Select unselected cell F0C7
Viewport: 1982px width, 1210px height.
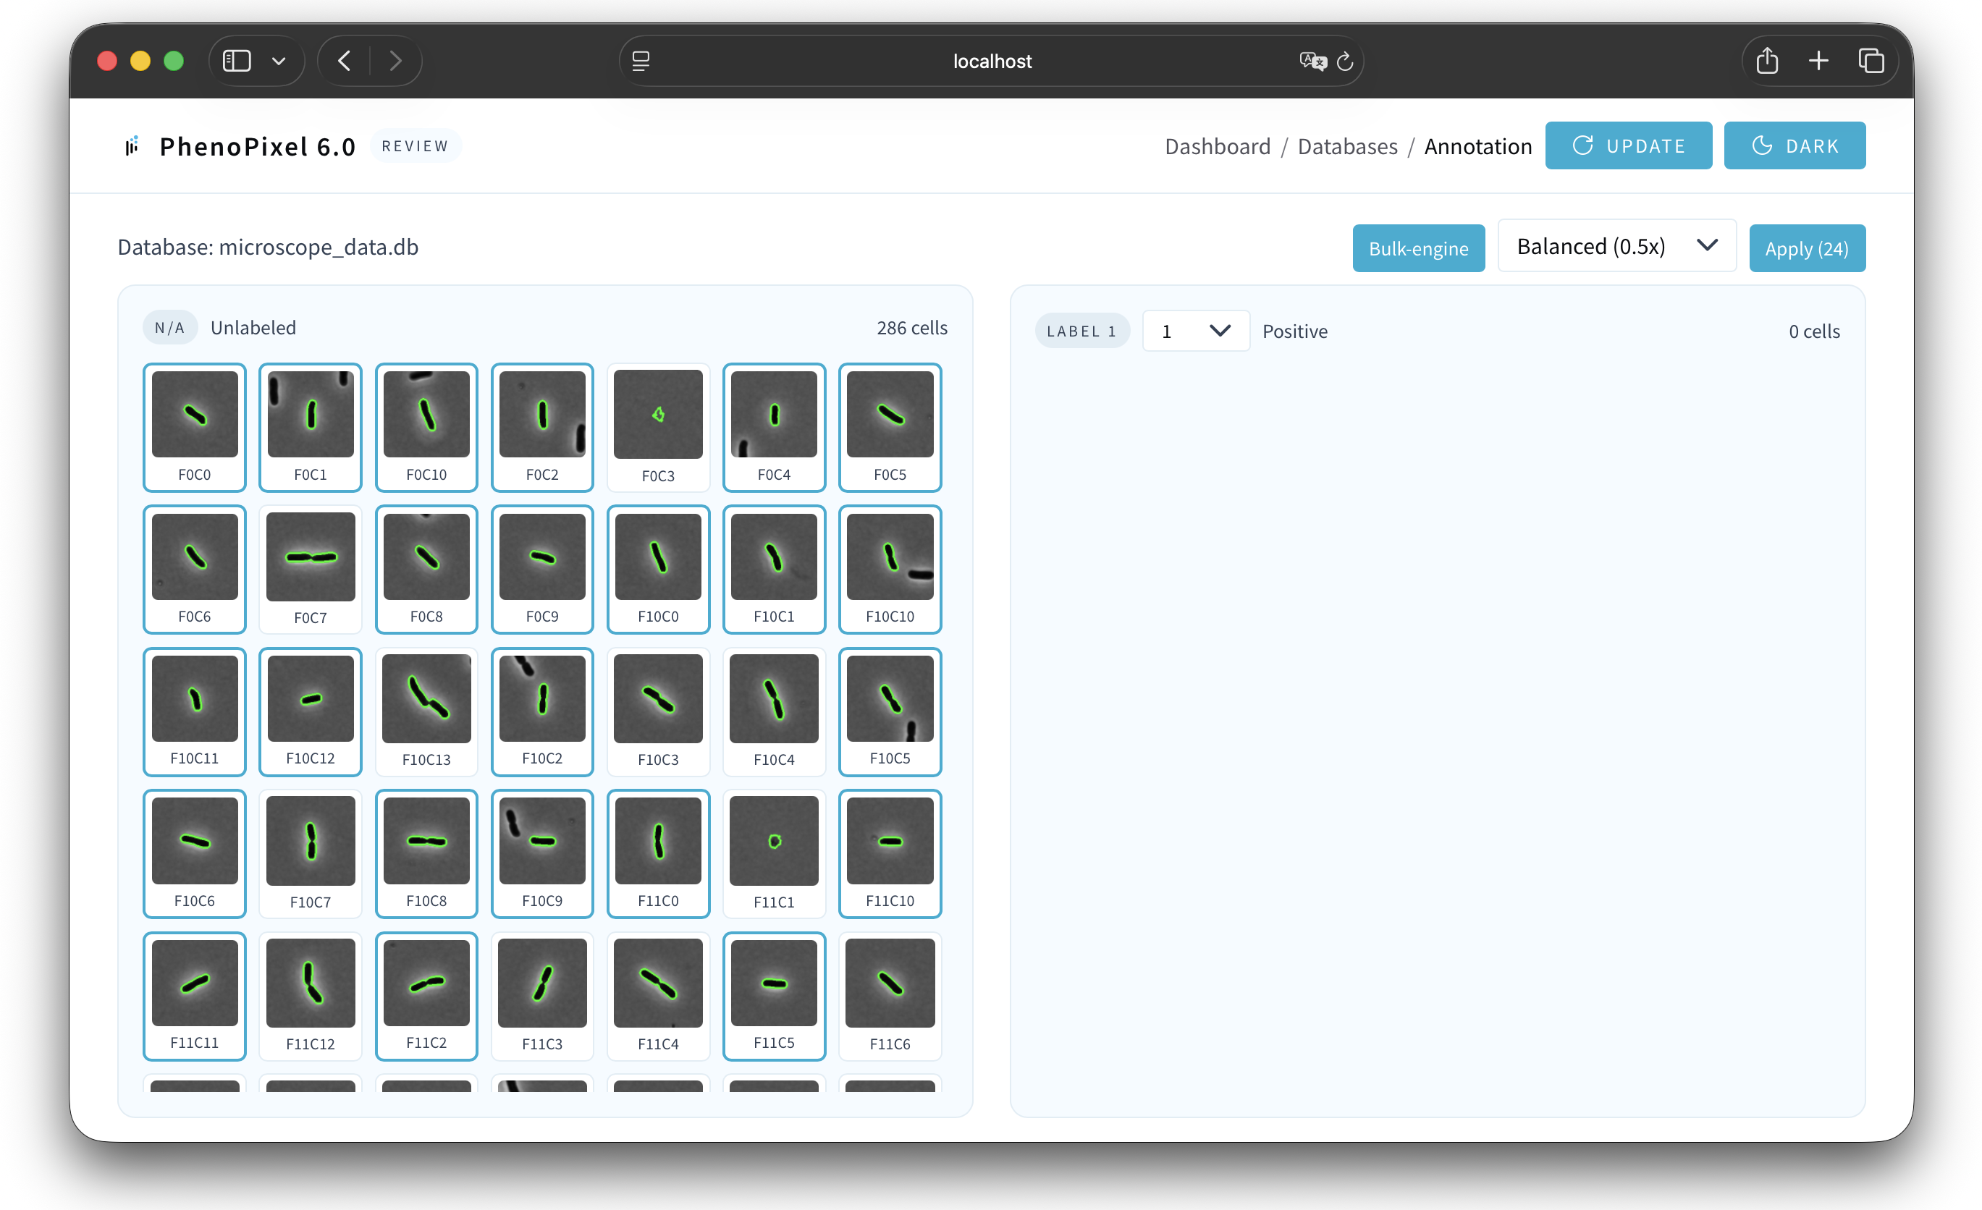pos(311,570)
